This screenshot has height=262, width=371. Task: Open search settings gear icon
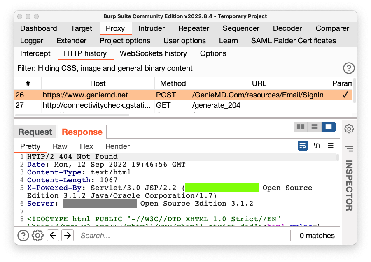[x=37, y=236]
